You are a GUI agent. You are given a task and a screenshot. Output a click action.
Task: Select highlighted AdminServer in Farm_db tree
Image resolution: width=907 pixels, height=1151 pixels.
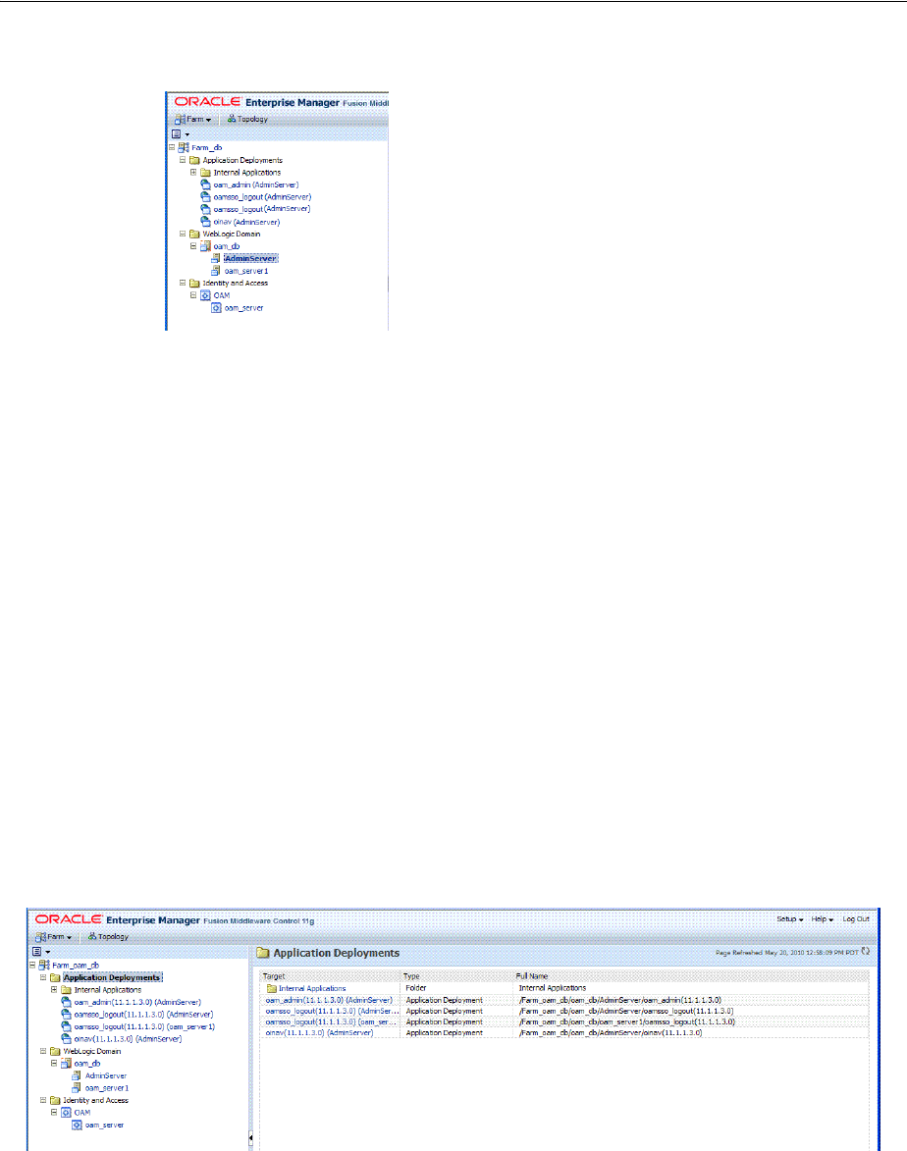click(251, 258)
